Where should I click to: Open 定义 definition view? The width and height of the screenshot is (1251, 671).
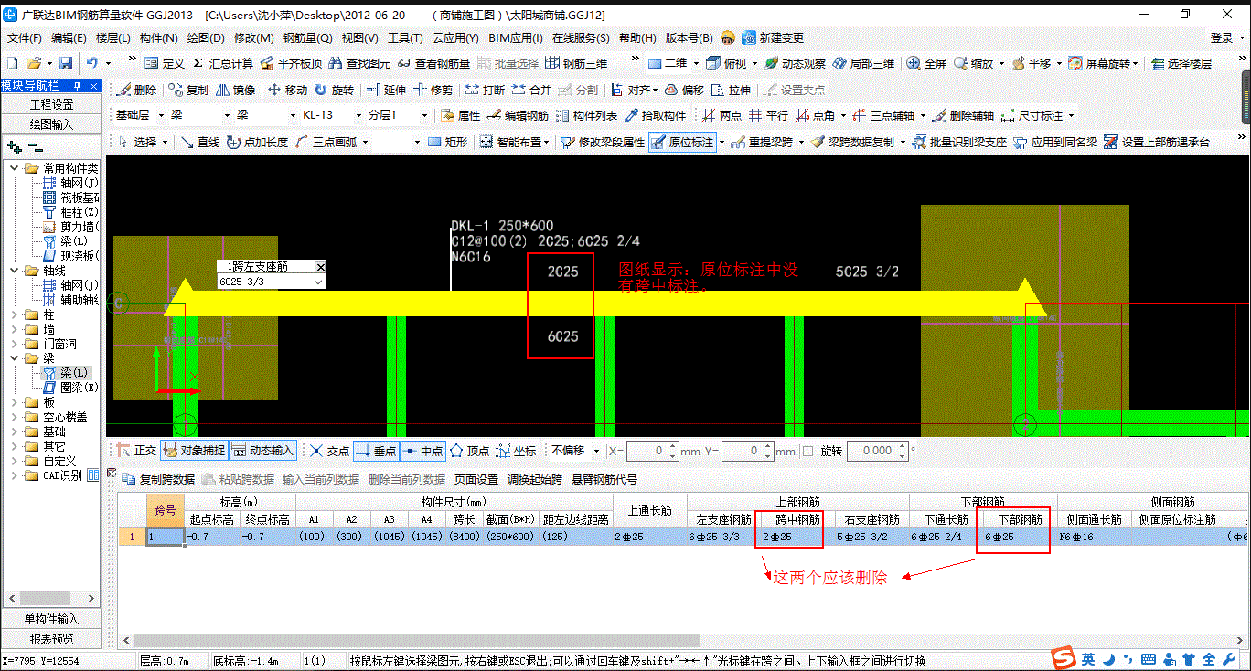point(165,63)
